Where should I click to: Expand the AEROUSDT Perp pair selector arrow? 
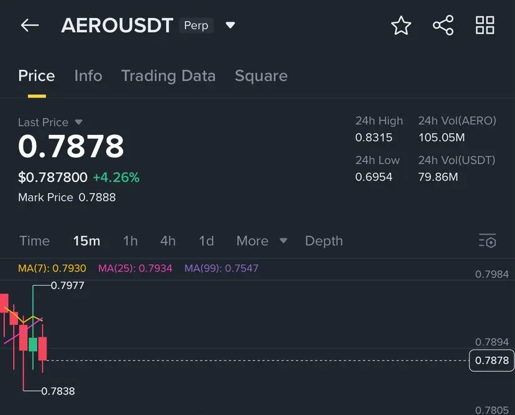click(x=230, y=25)
